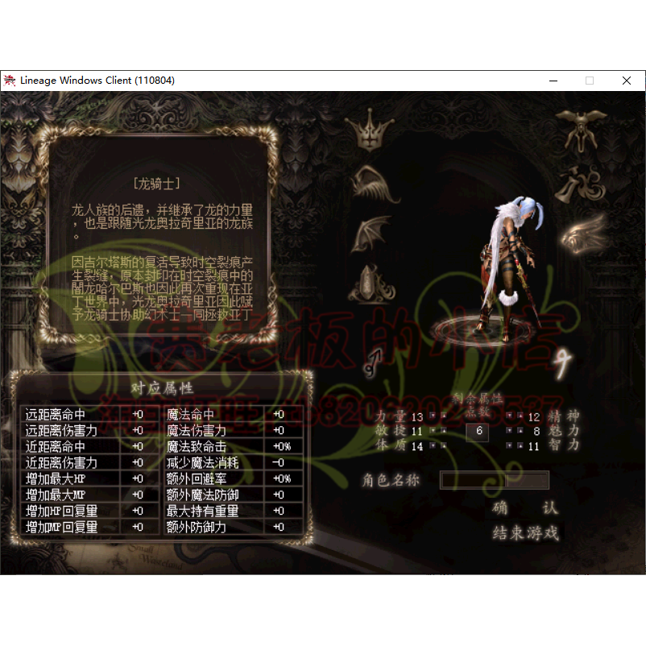Increase 敏捷 with its up arrow
The image size is (646, 646).
(x=443, y=430)
